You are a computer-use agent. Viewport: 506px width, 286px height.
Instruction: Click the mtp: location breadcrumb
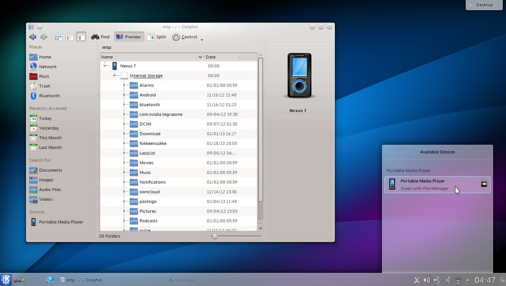[107, 47]
